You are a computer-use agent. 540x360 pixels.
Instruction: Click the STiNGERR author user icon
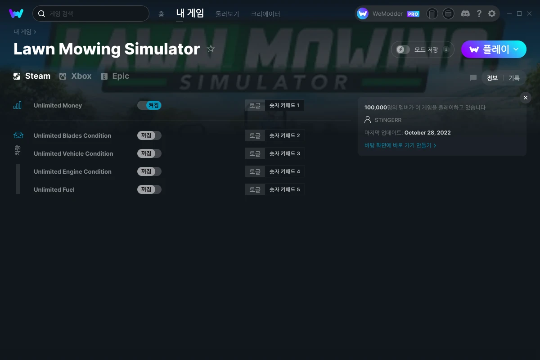tap(368, 120)
